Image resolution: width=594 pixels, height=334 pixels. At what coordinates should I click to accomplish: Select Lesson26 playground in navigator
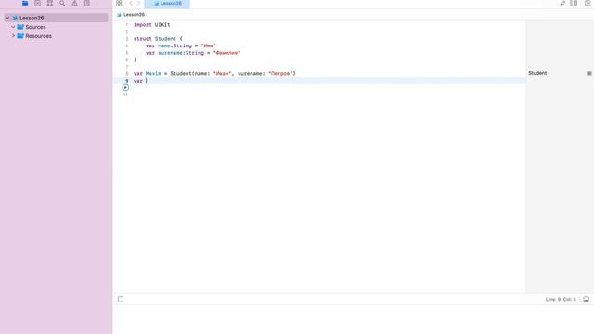point(56,18)
